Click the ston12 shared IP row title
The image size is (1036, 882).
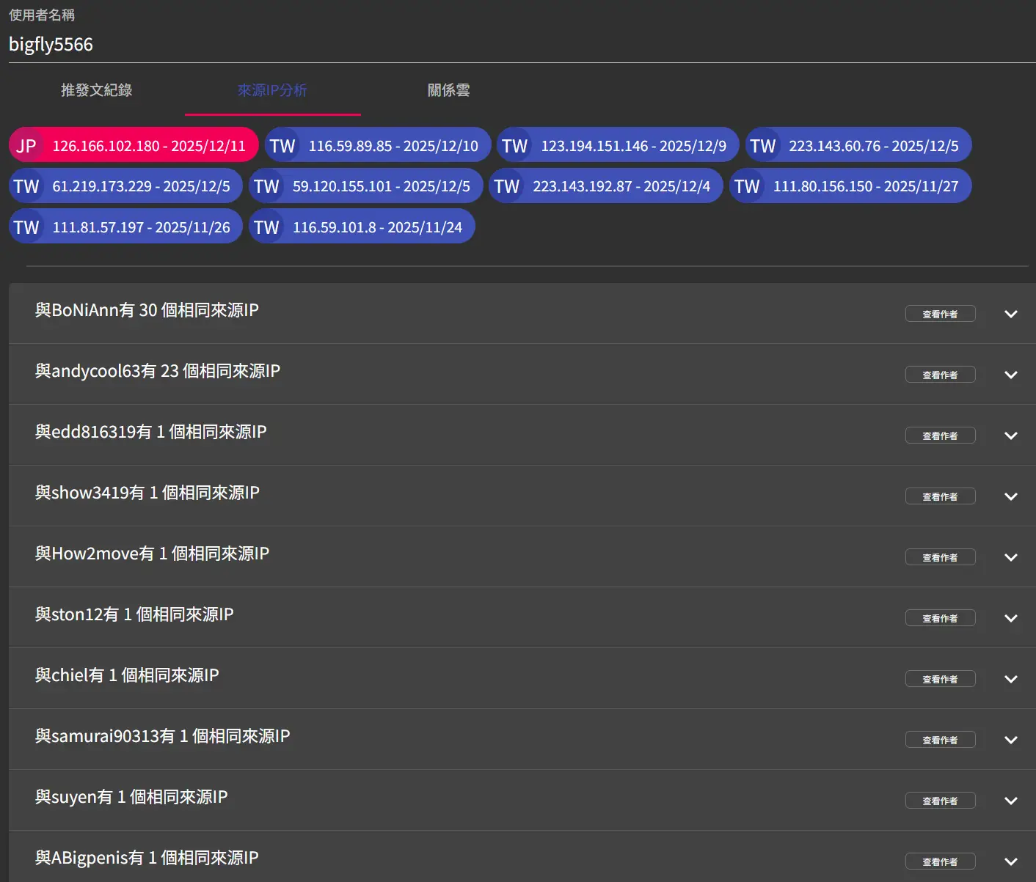coord(134,614)
